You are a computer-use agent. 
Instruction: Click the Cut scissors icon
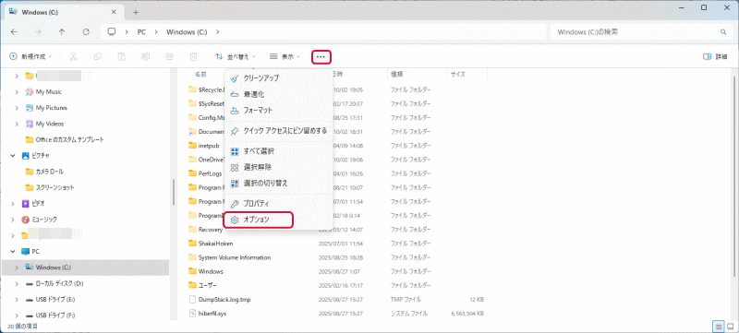(73, 57)
